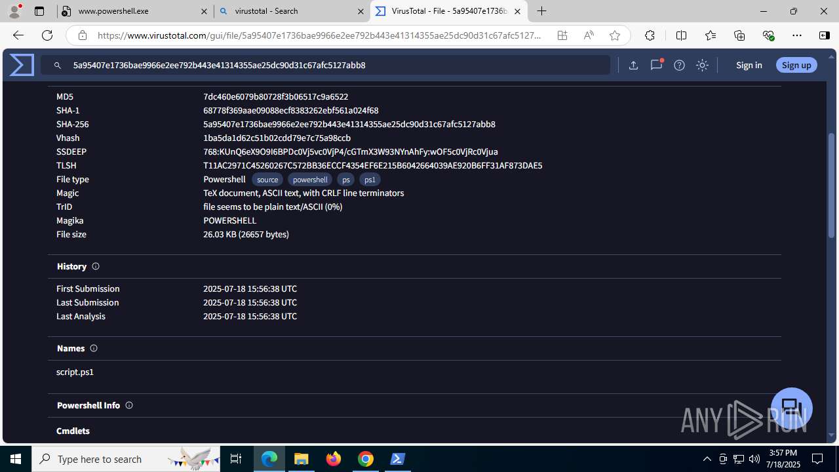The image size is (839, 472).
Task: Open the help question mark icon
Action: [x=679, y=65]
